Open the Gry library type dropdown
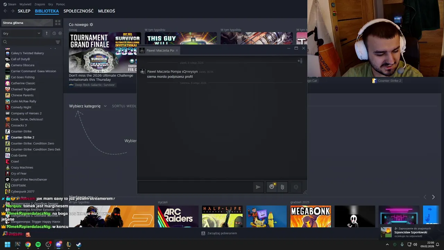 [22, 33]
